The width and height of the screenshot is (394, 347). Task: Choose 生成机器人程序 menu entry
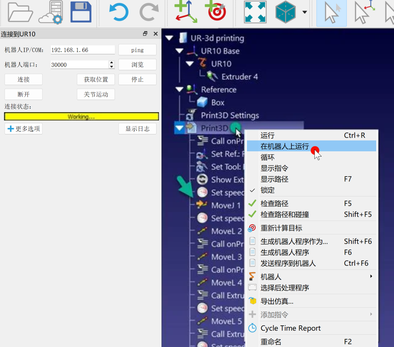pyautogui.click(x=284, y=252)
